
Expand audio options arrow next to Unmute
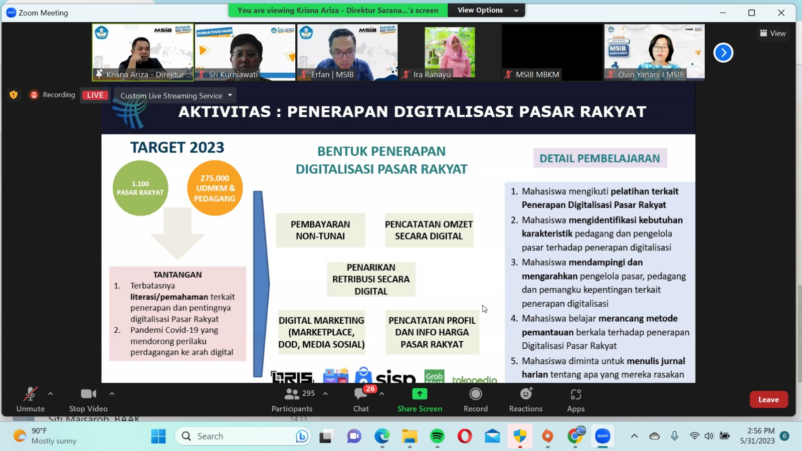tap(51, 394)
